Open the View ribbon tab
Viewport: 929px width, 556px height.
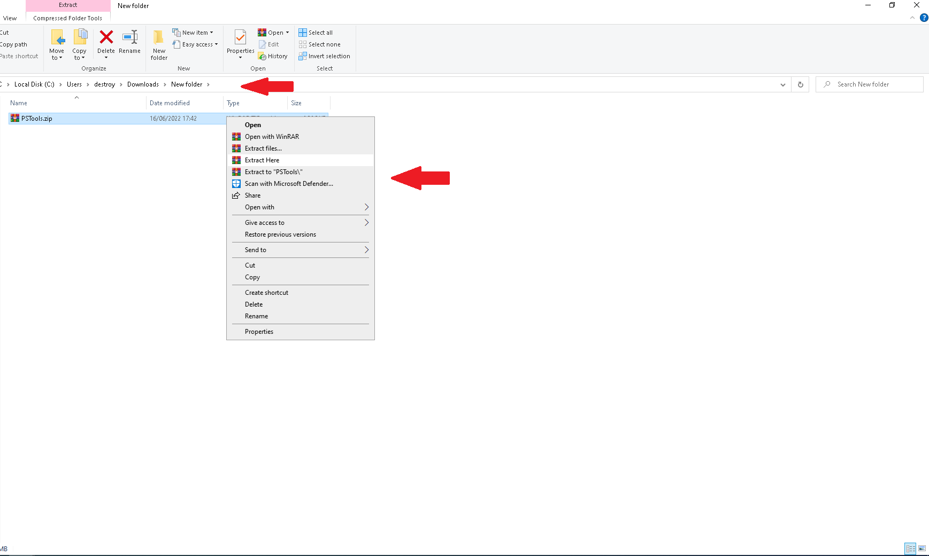[10, 18]
